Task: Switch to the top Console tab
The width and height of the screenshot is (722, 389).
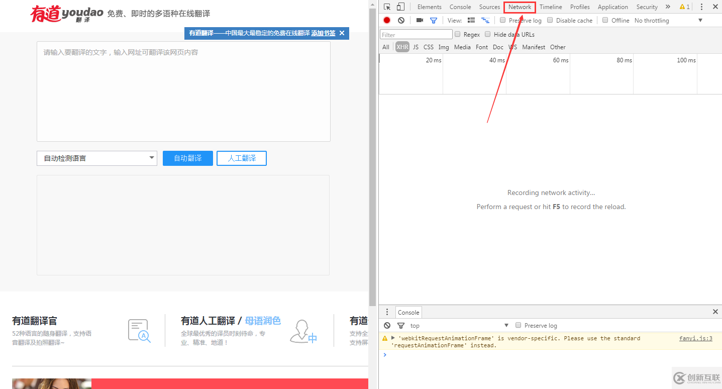Action: click(460, 7)
